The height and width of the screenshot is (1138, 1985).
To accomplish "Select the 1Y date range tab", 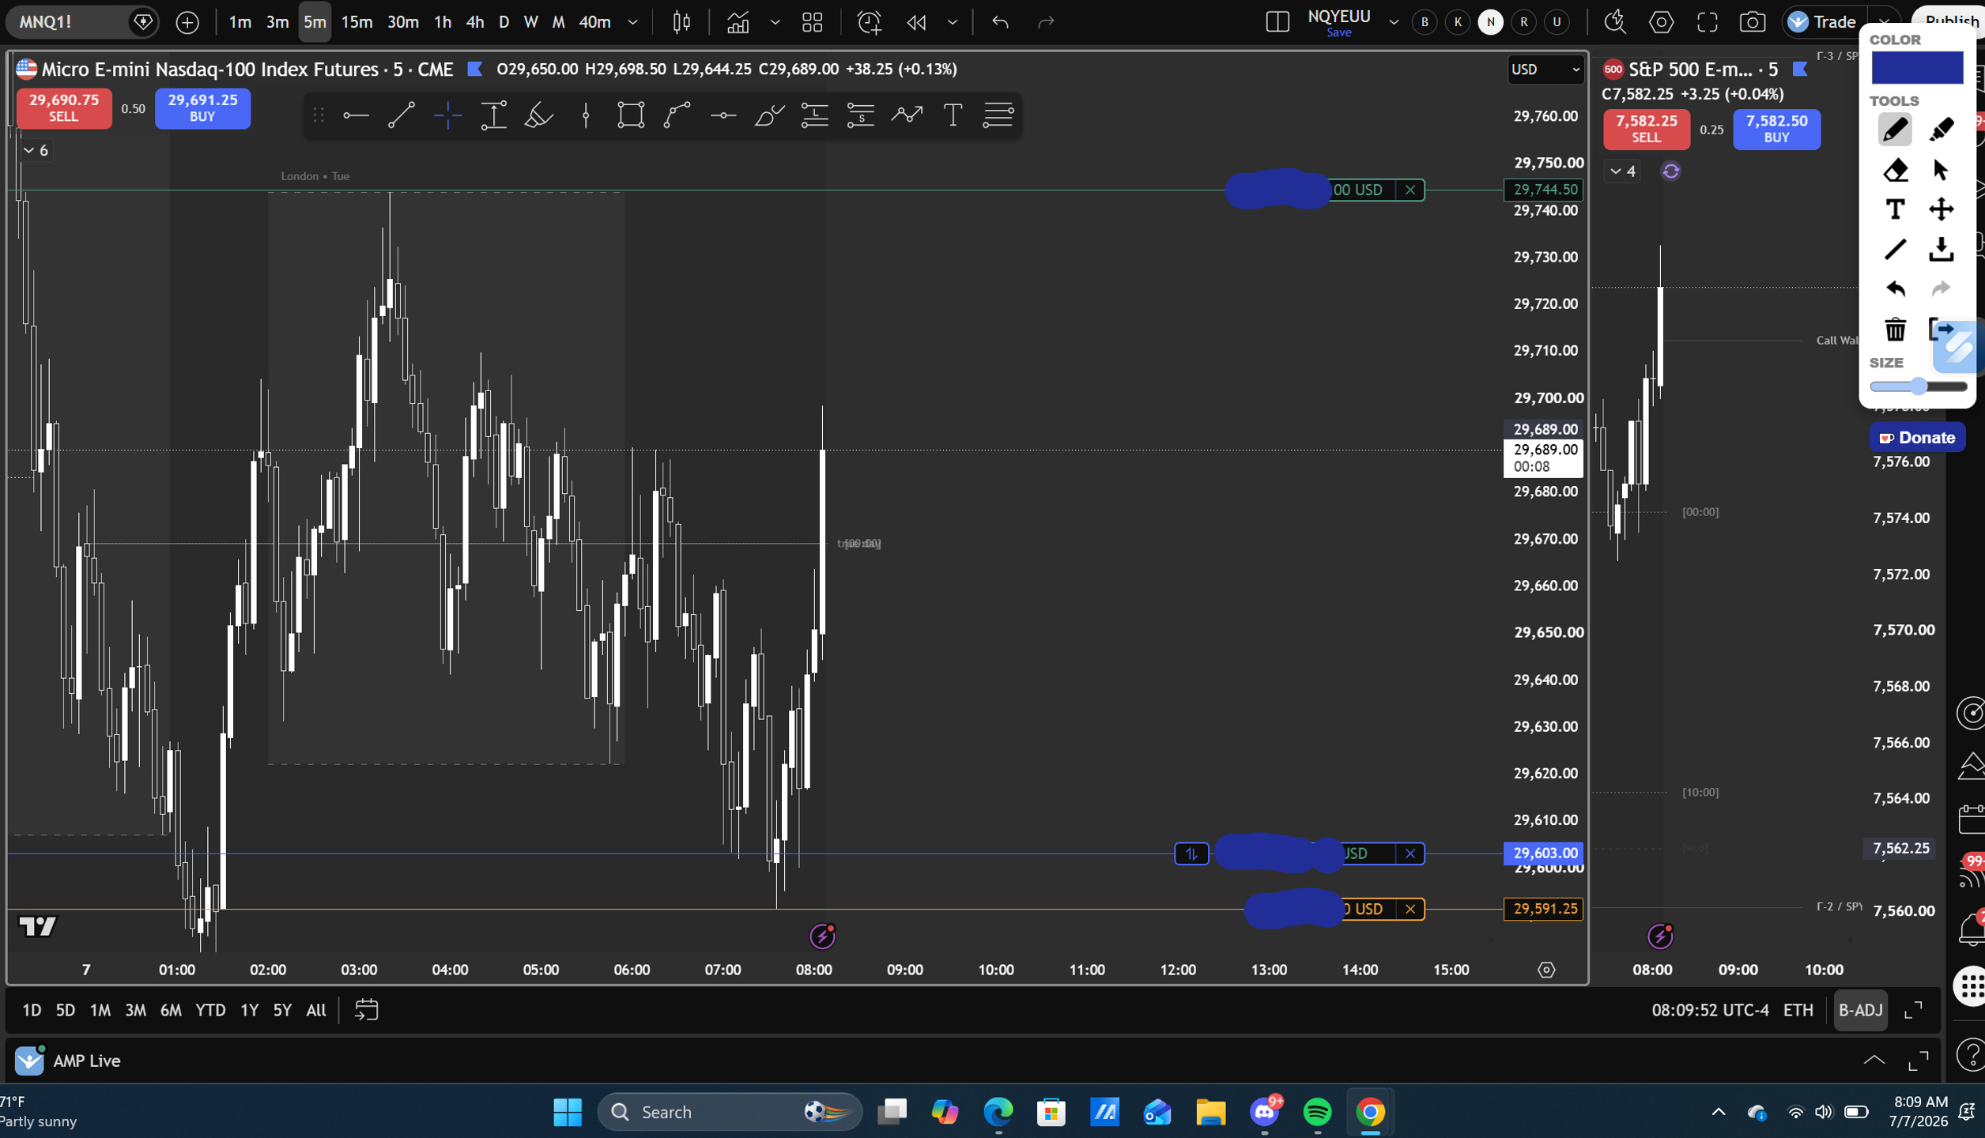I will 249,1010.
